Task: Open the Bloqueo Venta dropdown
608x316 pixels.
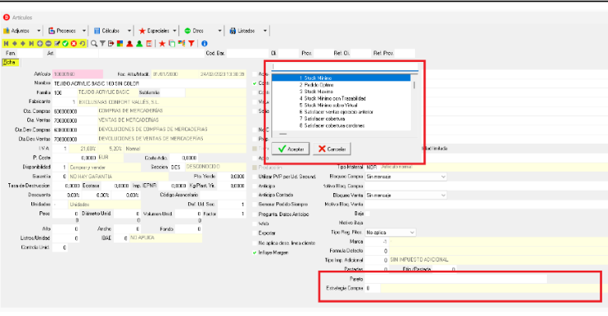Action: (406, 196)
